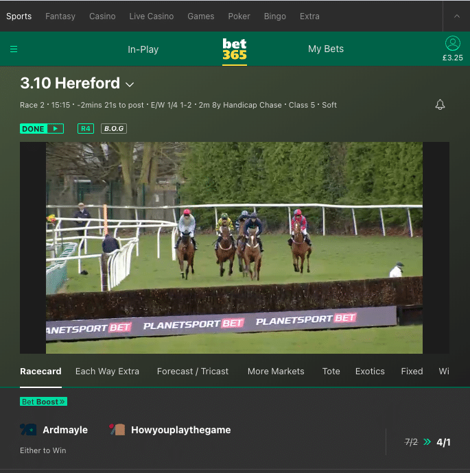Go to My Bets

click(326, 49)
